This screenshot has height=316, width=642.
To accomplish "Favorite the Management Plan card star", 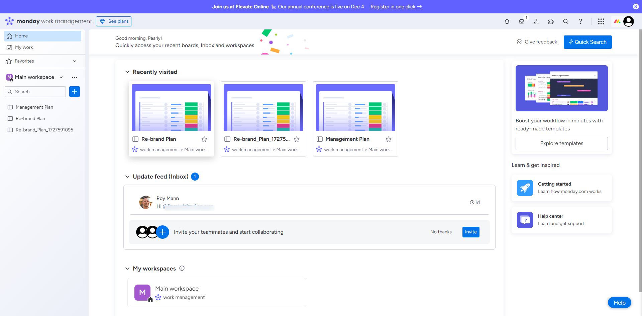I will click(389, 139).
